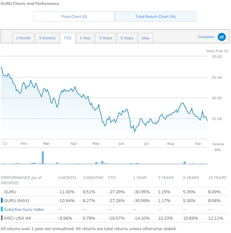Click the Solactive Guru Index link
Image resolution: width=231 pixels, height=233 pixels.
(x=24, y=209)
